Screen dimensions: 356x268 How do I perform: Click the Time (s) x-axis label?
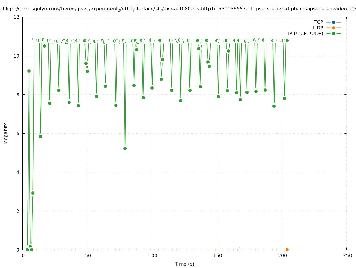coord(184,264)
